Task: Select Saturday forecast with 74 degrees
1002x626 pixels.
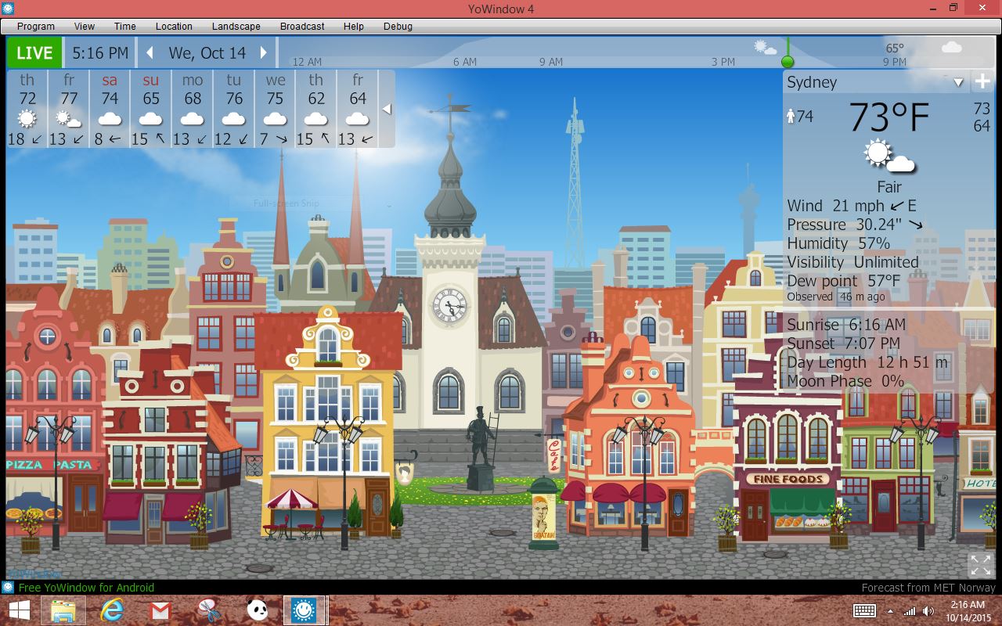Action: [110, 109]
